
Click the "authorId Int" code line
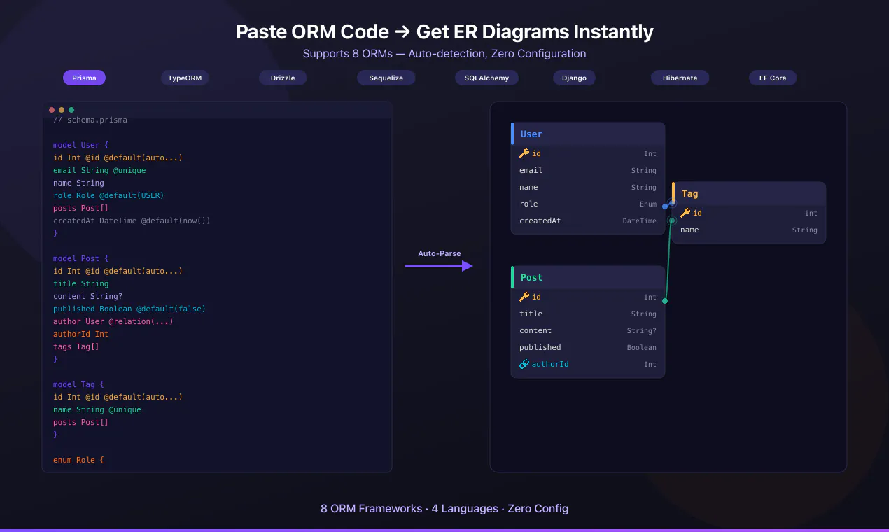(x=81, y=334)
